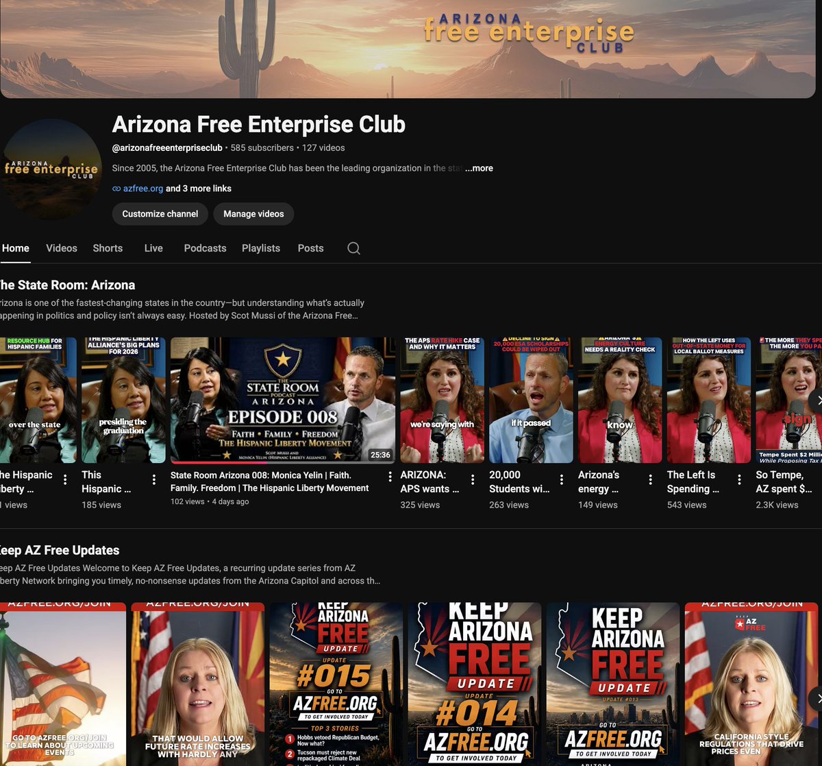The image size is (822, 766).
Task: Open Keep Arizona Free Update #015 thumbnail
Action: 336,684
